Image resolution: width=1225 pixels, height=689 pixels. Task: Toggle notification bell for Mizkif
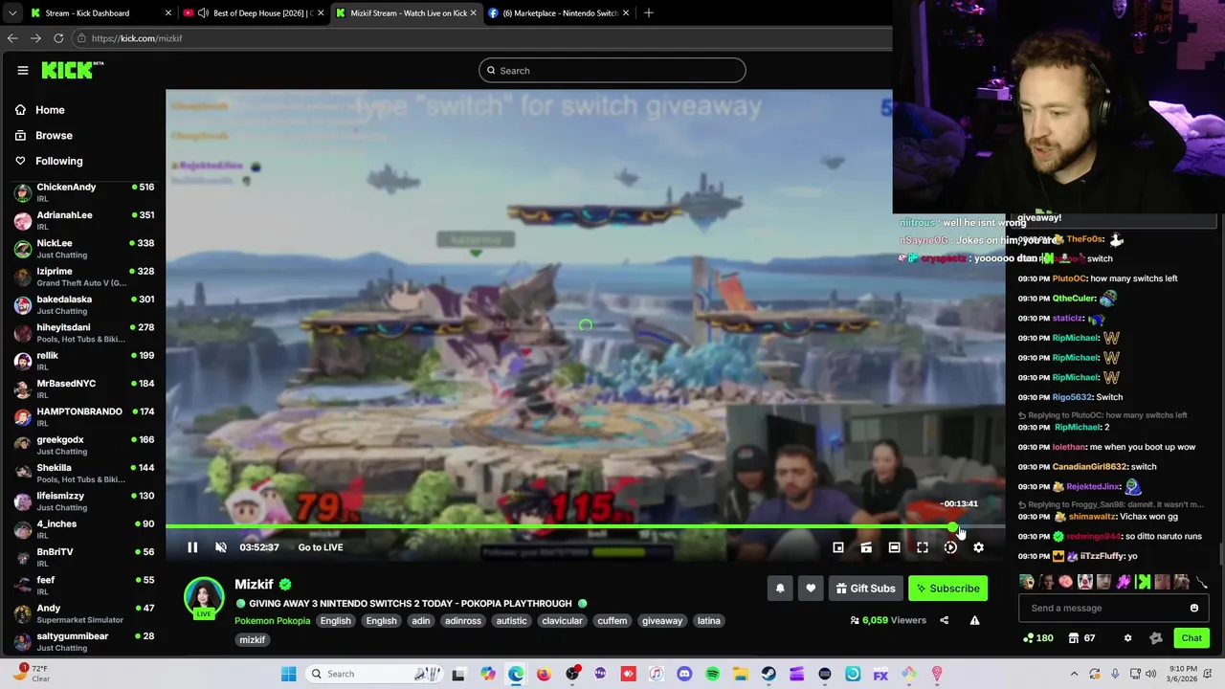[780, 589]
